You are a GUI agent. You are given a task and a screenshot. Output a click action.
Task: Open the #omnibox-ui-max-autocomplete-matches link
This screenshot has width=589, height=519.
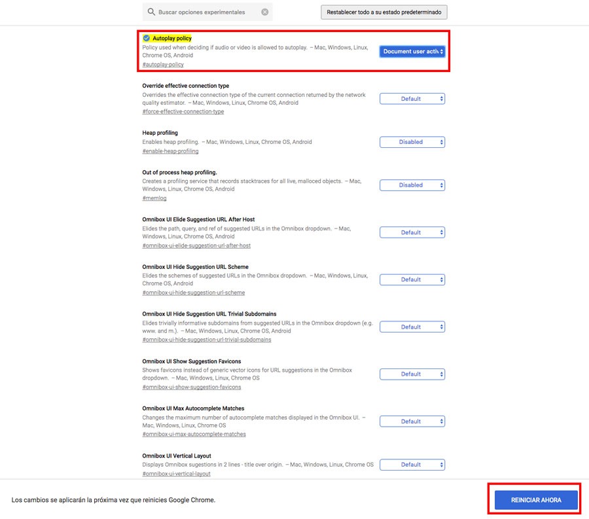pos(194,435)
